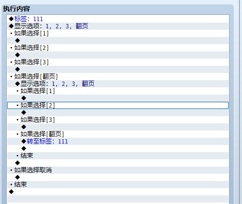
Task: Click the indented 结束 row
Action: click(x=118, y=156)
